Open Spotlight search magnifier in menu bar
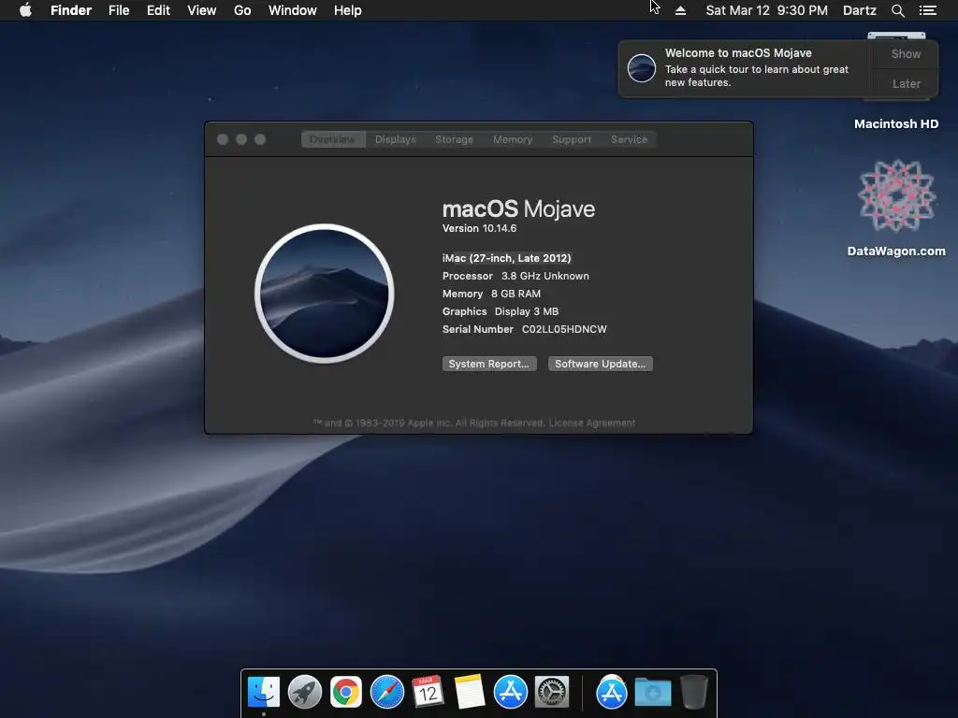Viewport: 958px width, 718px height. (897, 10)
